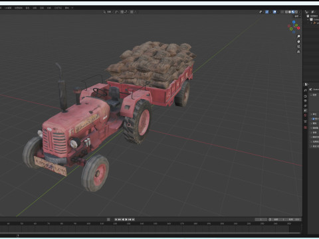Click the end frame field in timeline
Screen dimensions: 319x239
[x=294, y=220]
